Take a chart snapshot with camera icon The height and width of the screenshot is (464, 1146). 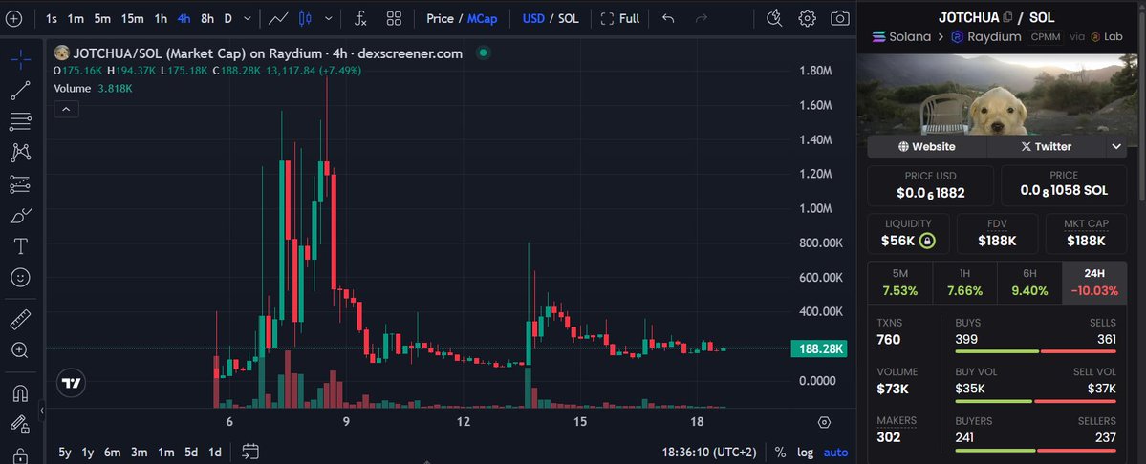[x=840, y=18]
